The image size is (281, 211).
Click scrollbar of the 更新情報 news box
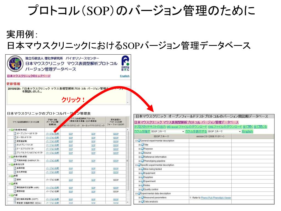(128, 95)
